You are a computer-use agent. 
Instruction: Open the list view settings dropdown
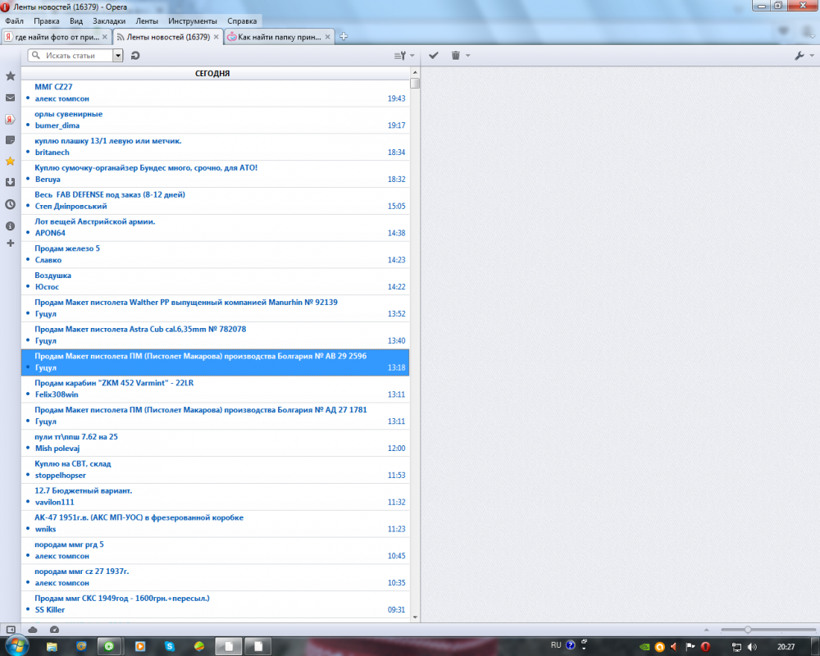pyautogui.click(x=403, y=56)
